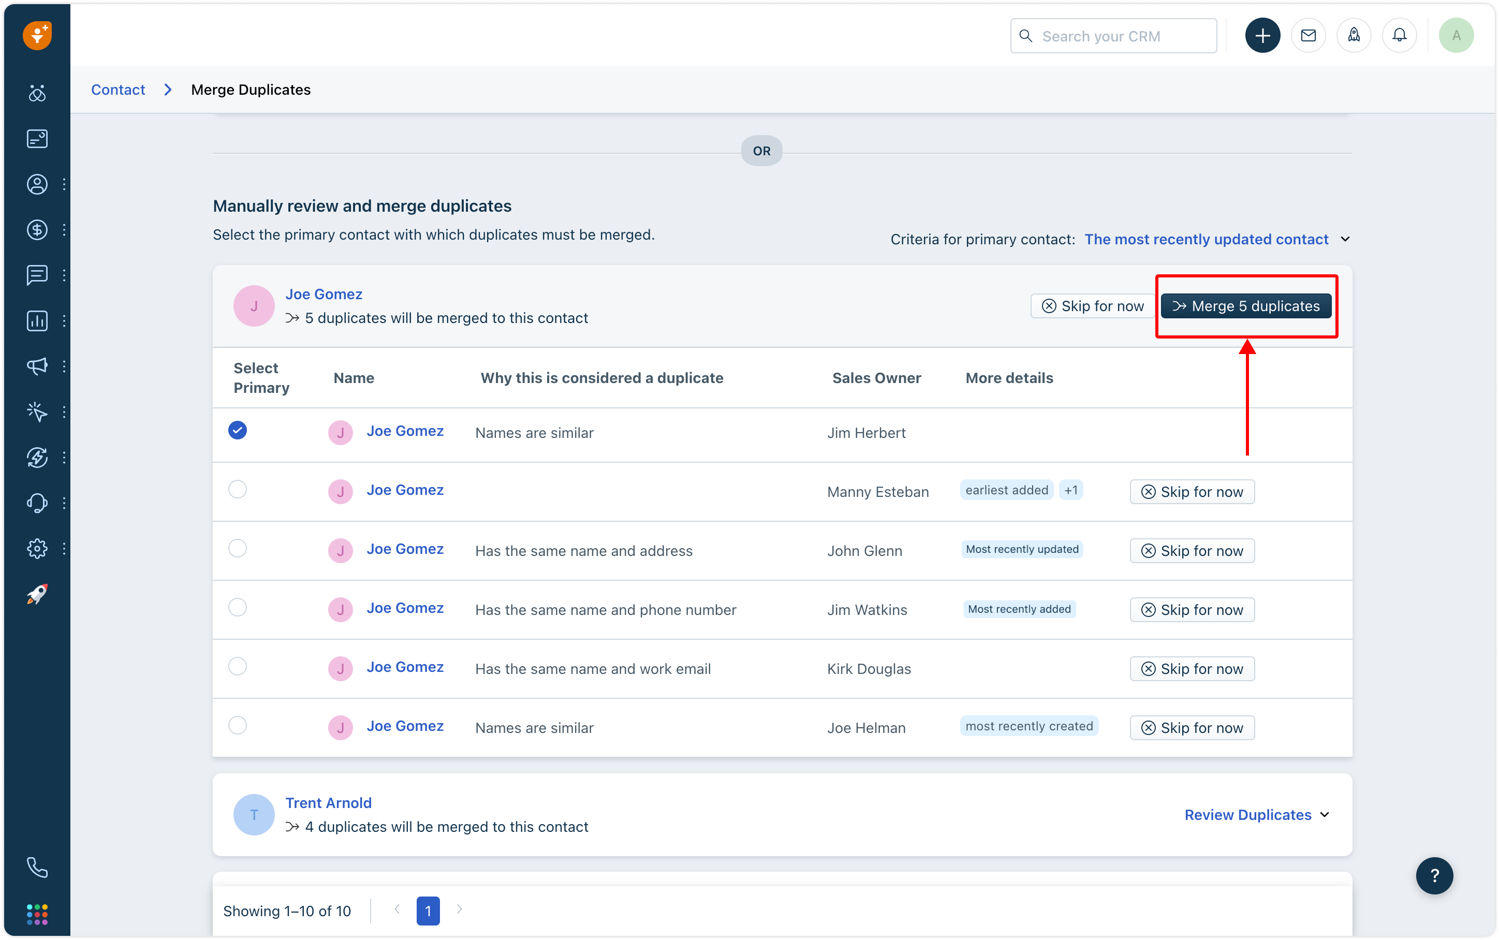
Task: Select page 1 in pagination
Action: 428,911
